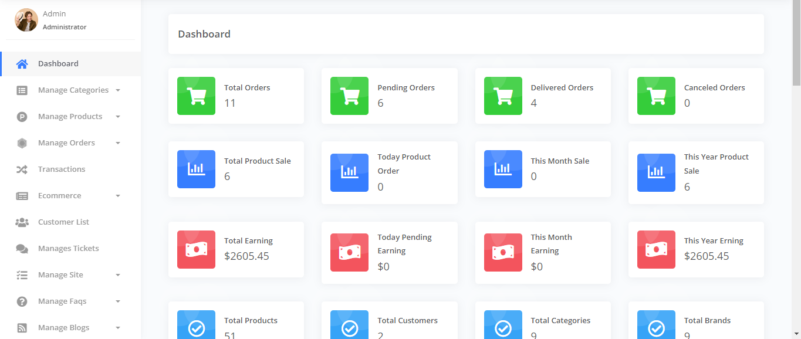Expand the Manage Site dropdown arrow

(118, 275)
